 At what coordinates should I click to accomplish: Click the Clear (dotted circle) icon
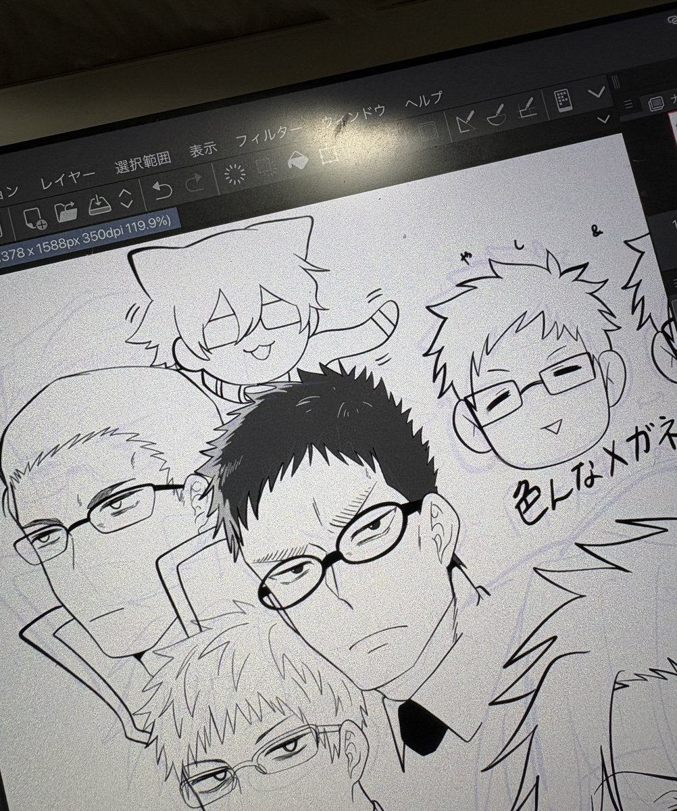tap(234, 174)
